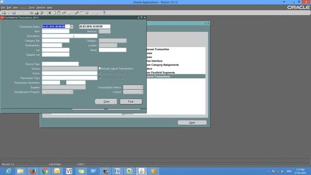Click the Find flashlight toolbar icon
Screen dimensions: 311x175
click(9, 13)
